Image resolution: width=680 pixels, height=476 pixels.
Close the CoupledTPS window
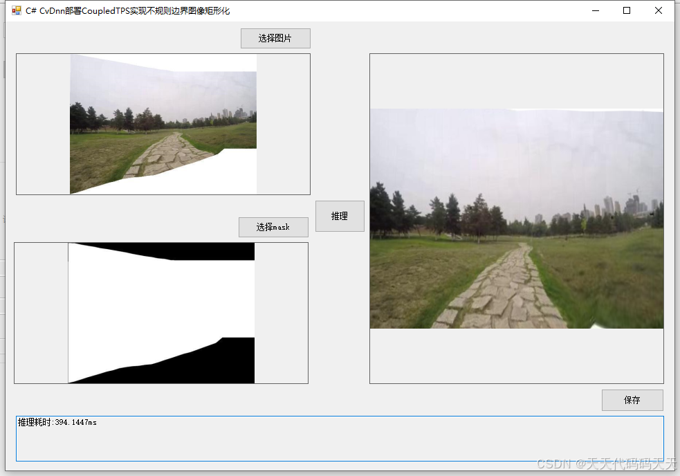pyautogui.click(x=659, y=10)
